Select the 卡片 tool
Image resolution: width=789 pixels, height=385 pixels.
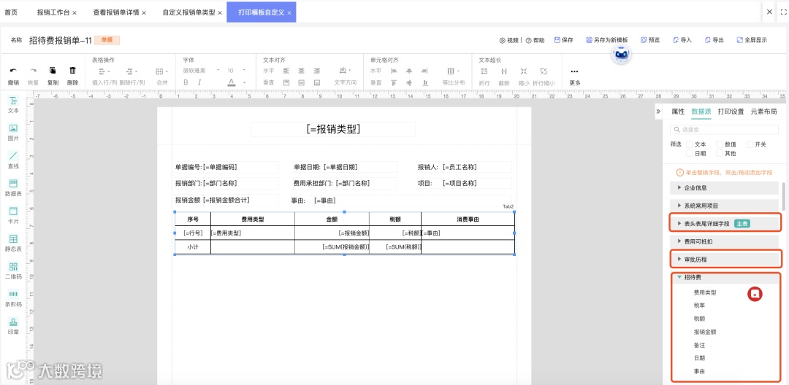pyautogui.click(x=14, y=216)
